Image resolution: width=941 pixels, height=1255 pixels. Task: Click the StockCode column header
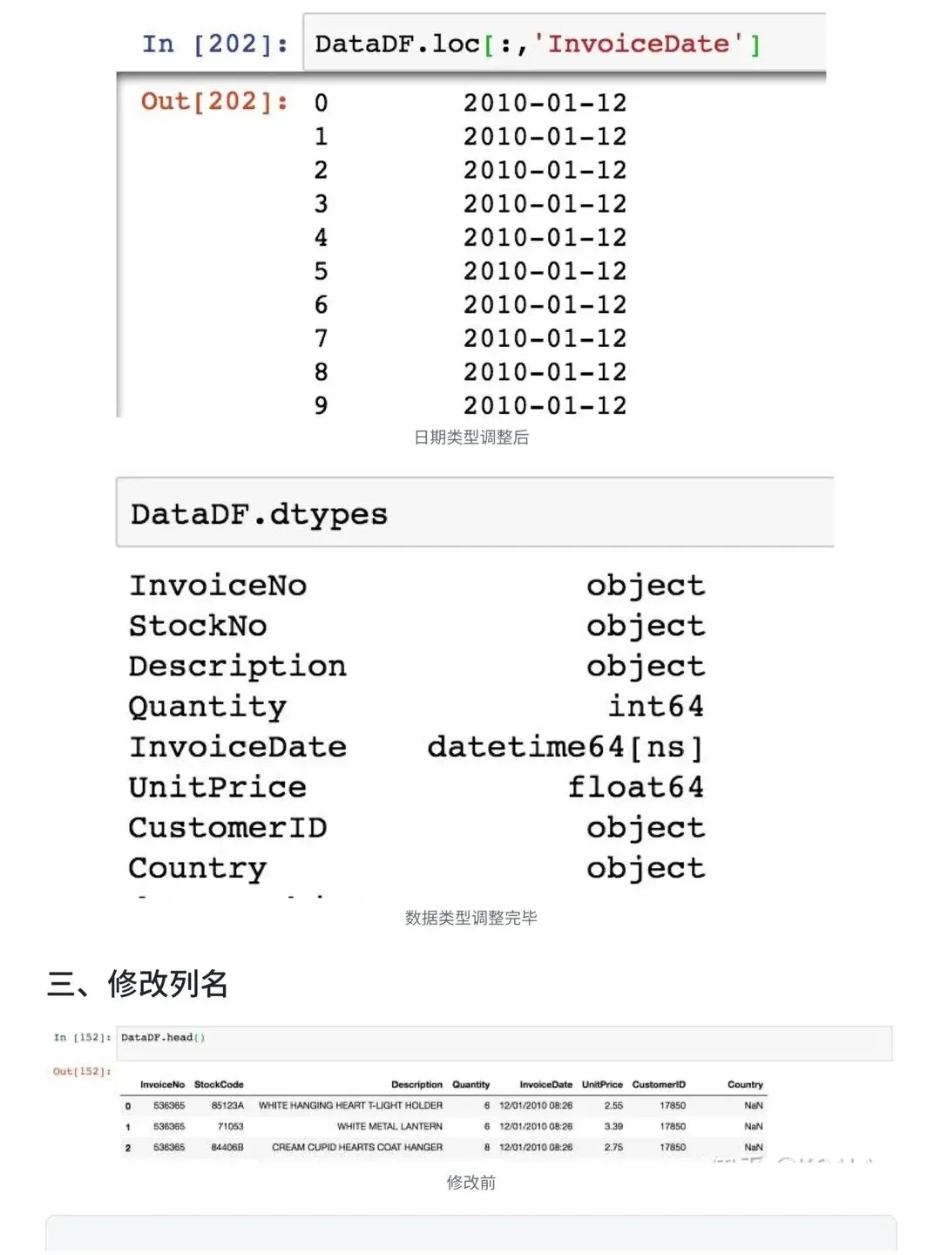(x=219, y=1085)
